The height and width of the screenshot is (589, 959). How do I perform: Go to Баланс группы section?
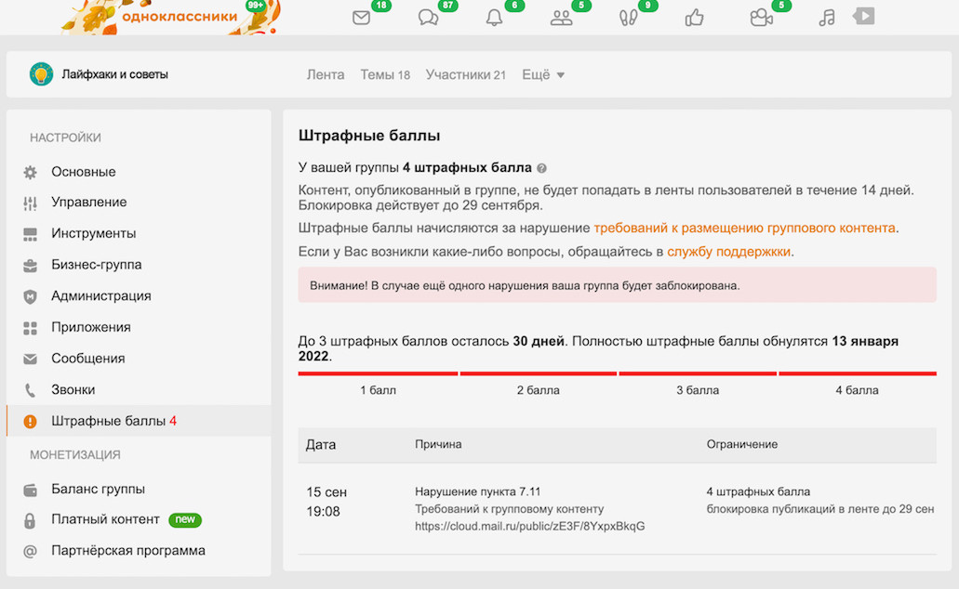98,489
